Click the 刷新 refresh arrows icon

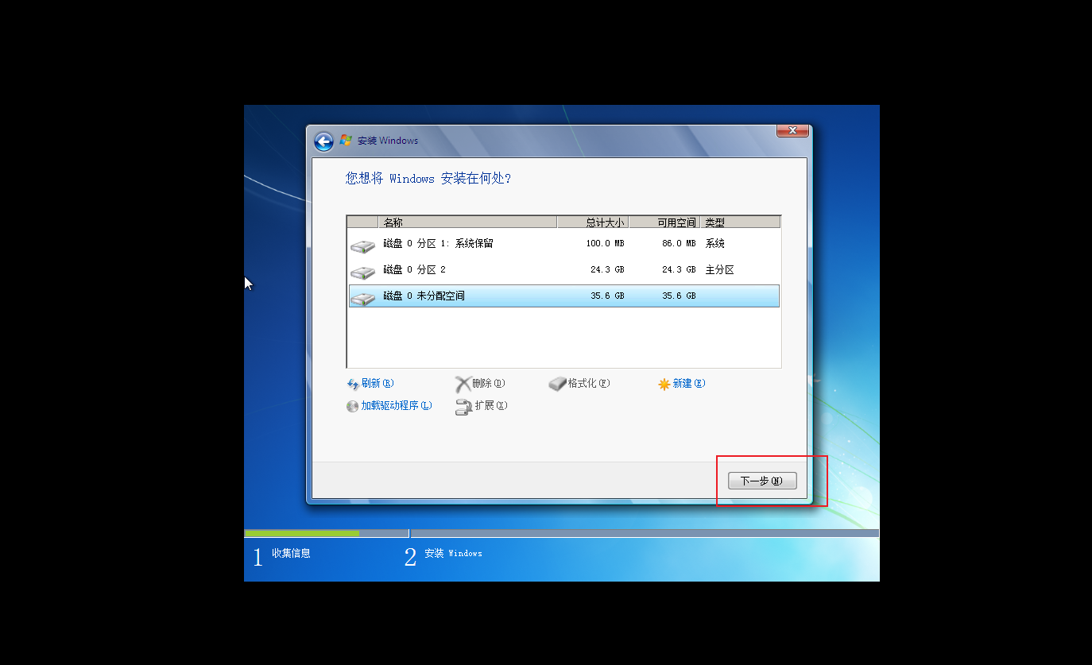tap(354, 384)
